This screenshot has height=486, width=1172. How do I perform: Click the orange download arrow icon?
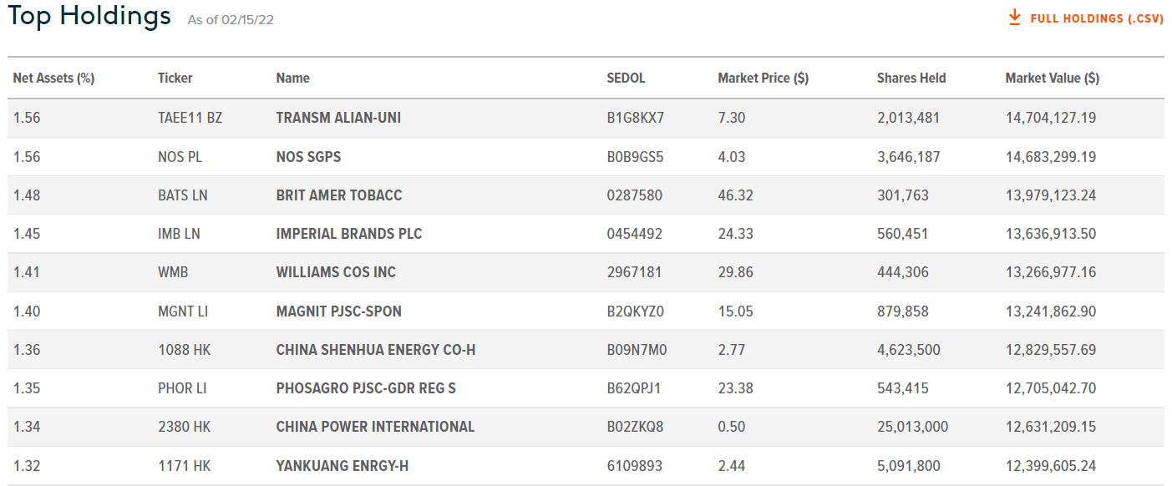click(x=1015, y=16)
